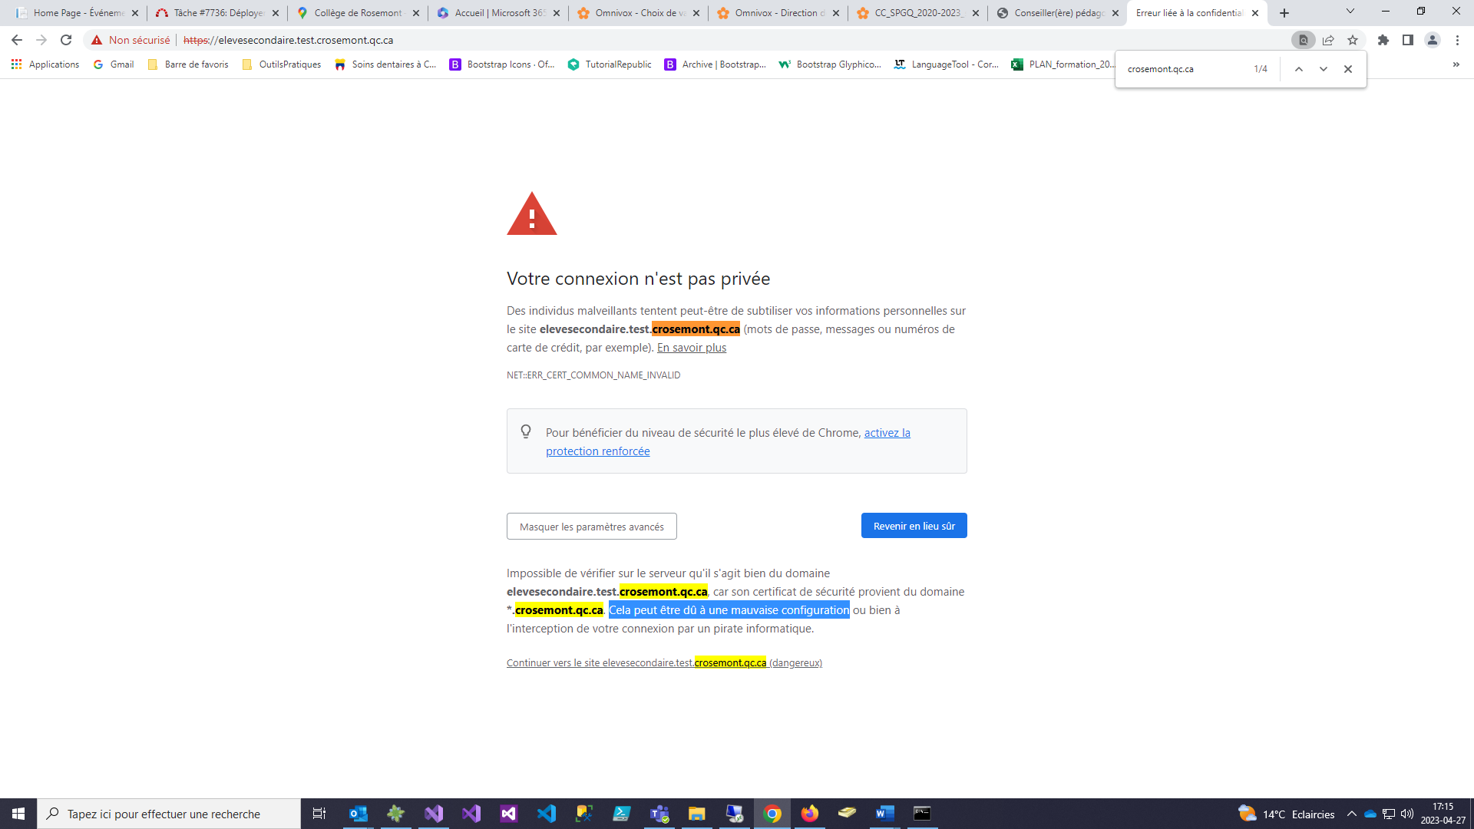
Task: Show hidden system tray icons
Action: point(1352,814)
